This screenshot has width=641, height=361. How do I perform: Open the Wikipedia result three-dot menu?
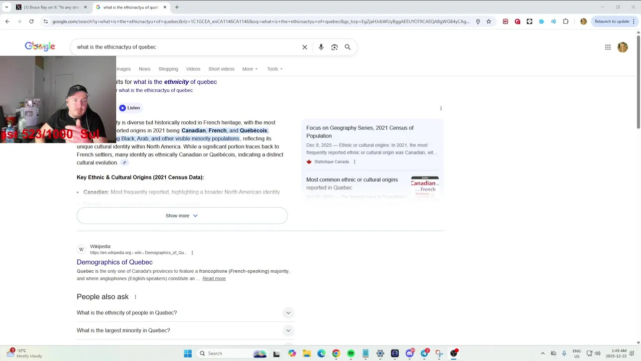point(192,253)
